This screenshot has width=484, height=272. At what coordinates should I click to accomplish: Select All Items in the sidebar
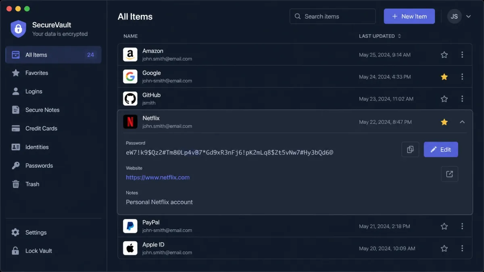(x=53, y=55)
